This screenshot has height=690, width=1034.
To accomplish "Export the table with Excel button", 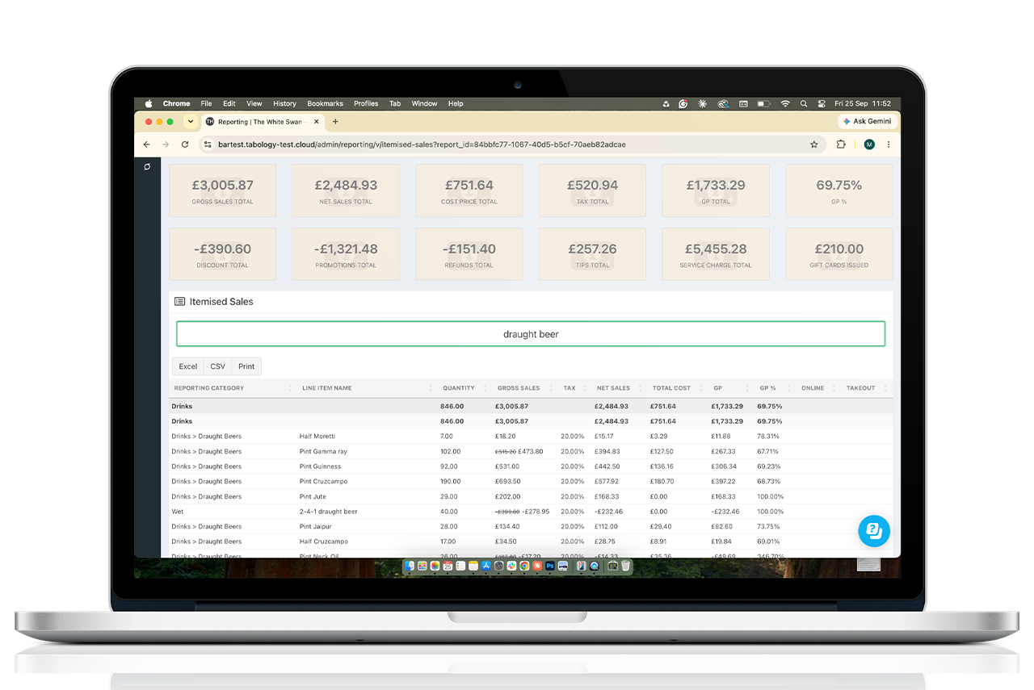I will pyautogui.click(x=188, y=366).
